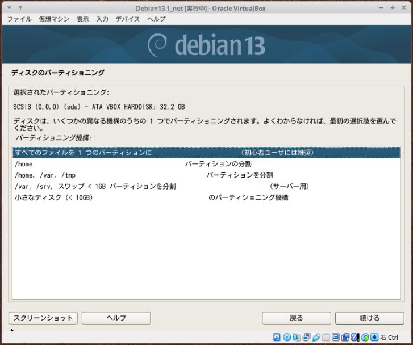Open the 仮想マシン menu
The width and height of the screenshot is (413, 345).
[54, 19]
